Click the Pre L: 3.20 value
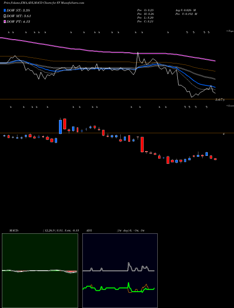 click(x=146, y=18)
